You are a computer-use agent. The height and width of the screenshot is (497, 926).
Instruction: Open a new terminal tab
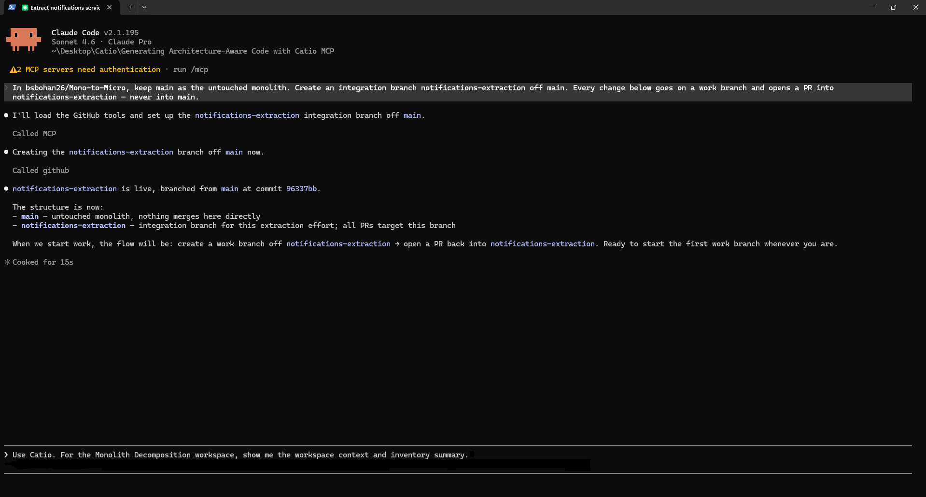pyautogui.click(x=130, y=7)
